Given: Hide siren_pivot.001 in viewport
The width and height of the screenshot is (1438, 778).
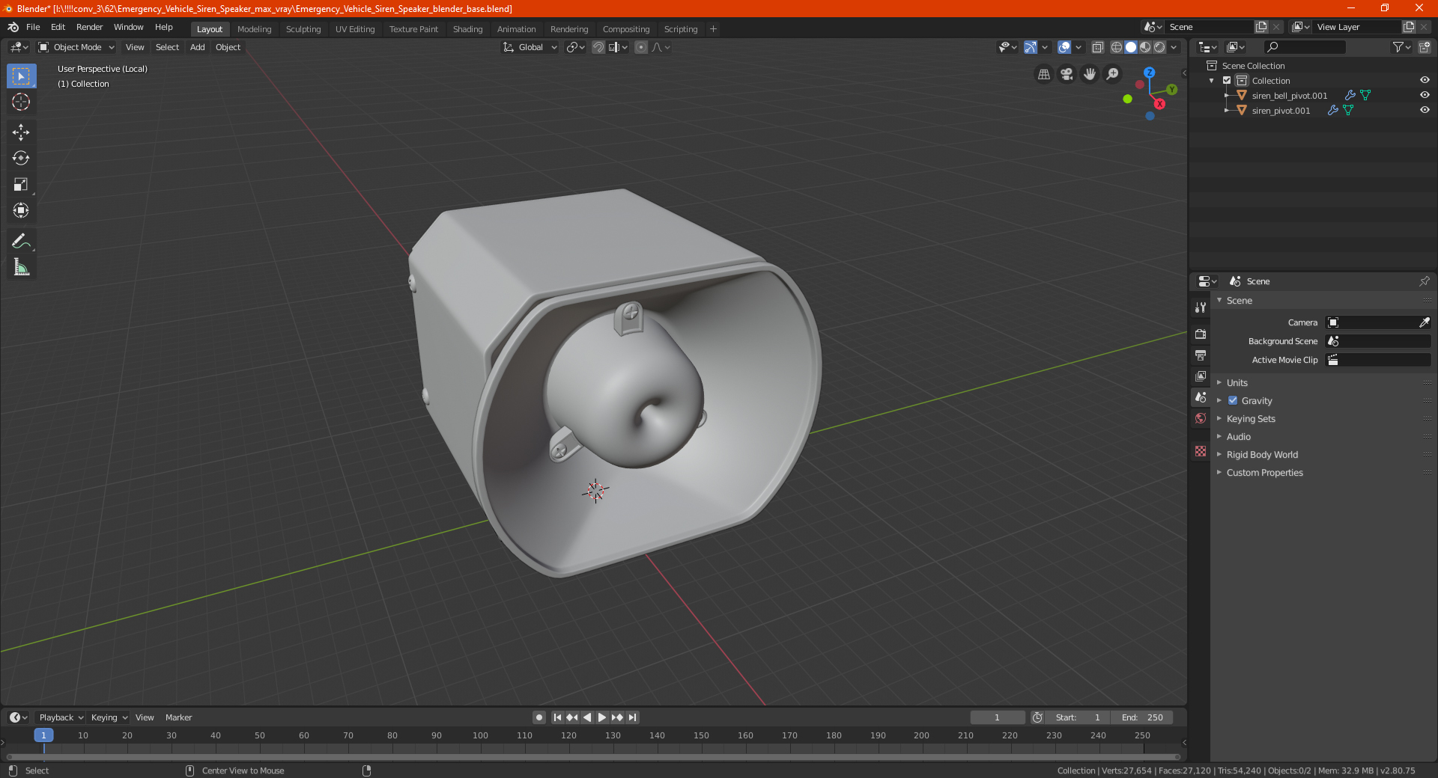Looking at the screenshot, I should (x=1425, y=110).
